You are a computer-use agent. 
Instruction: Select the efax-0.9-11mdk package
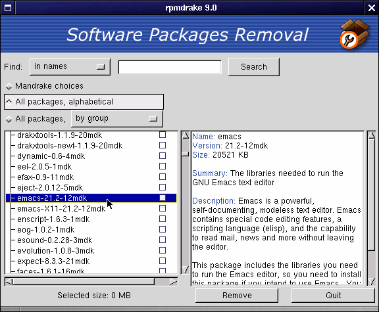(x=45, y=177)
